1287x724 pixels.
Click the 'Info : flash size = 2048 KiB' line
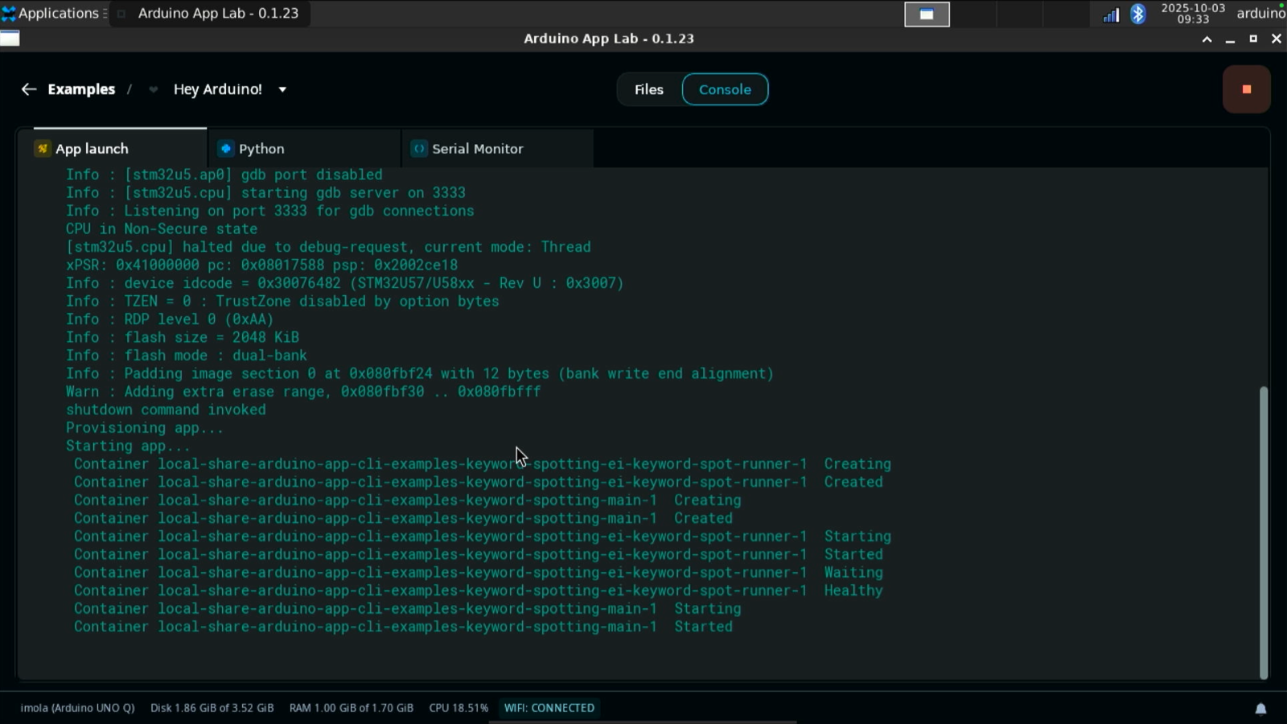[183, 338]
